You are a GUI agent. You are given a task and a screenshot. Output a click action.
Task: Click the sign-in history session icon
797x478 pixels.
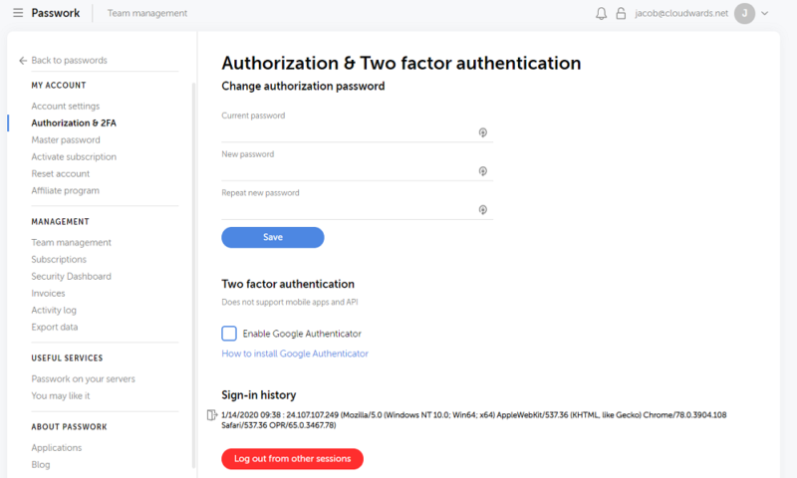pos(211,414)
